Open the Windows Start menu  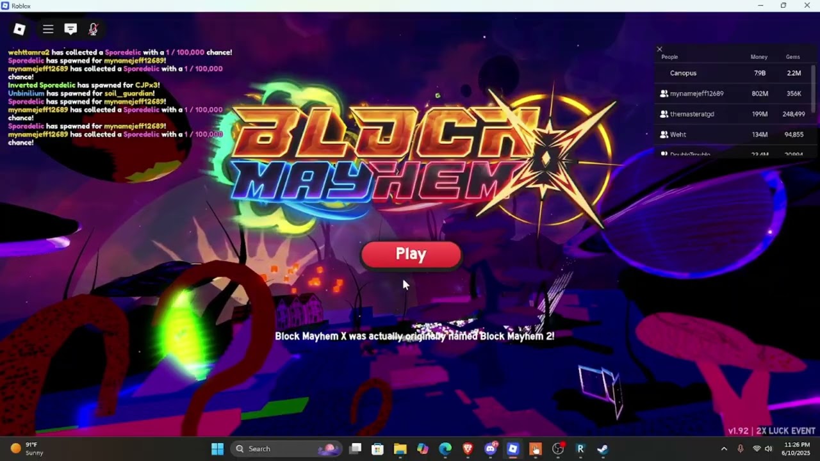pos(217,449)
